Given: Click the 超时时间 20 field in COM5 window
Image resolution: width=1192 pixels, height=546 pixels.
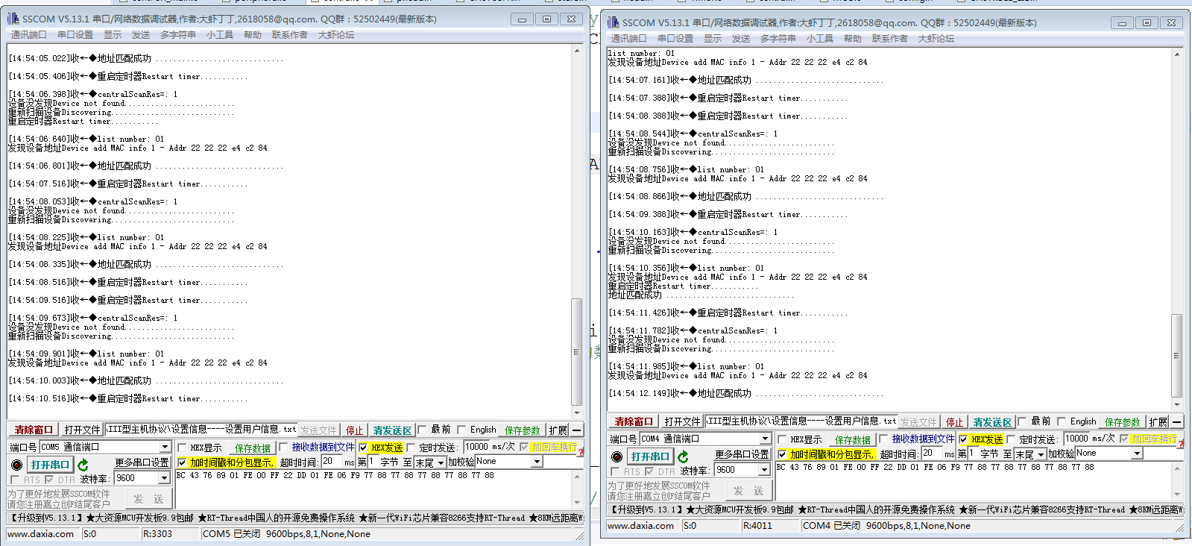Looking at the screenshot, I should pos(330,462).
